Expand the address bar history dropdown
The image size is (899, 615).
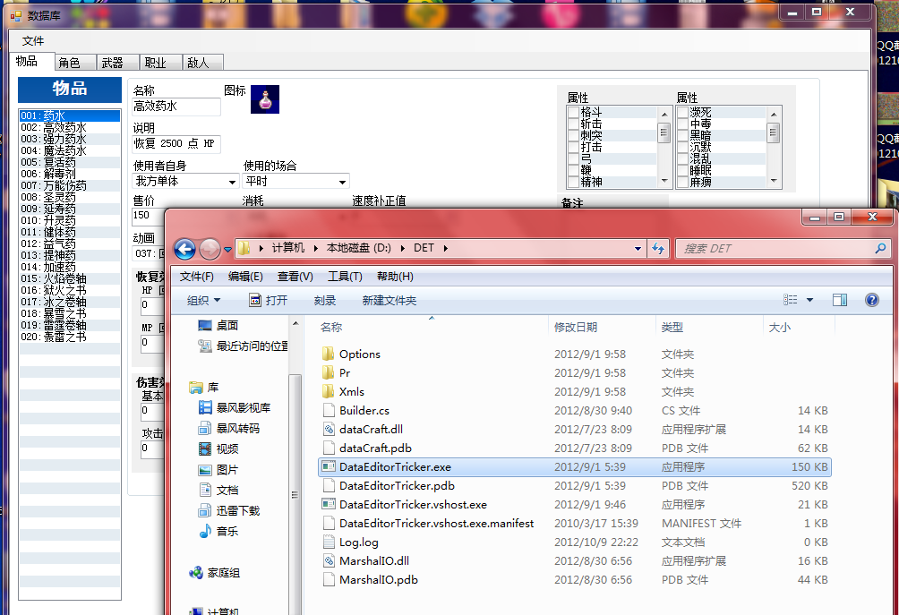tap(638, 249)
